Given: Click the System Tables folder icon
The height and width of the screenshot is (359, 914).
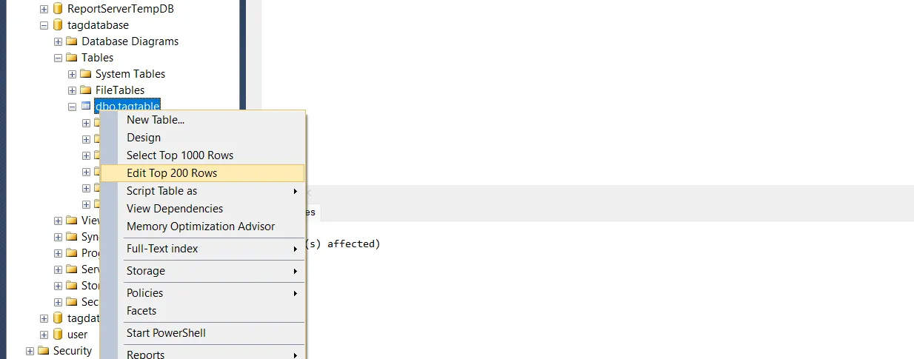Looking at the screenshot, I should point(86,74).
